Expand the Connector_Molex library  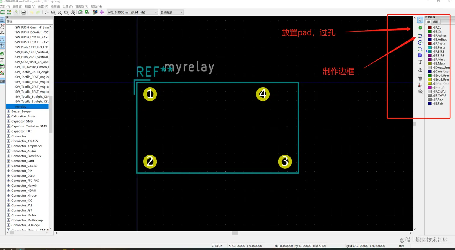point(8,215)
